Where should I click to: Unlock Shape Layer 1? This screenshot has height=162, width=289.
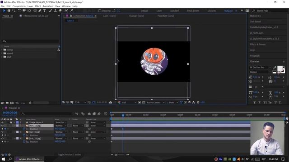click(11, 122)
